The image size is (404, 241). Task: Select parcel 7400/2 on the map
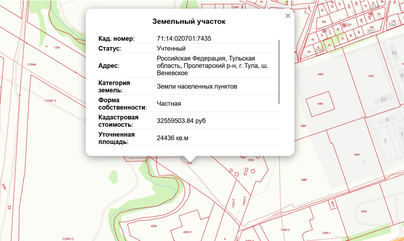pos(285,230)
